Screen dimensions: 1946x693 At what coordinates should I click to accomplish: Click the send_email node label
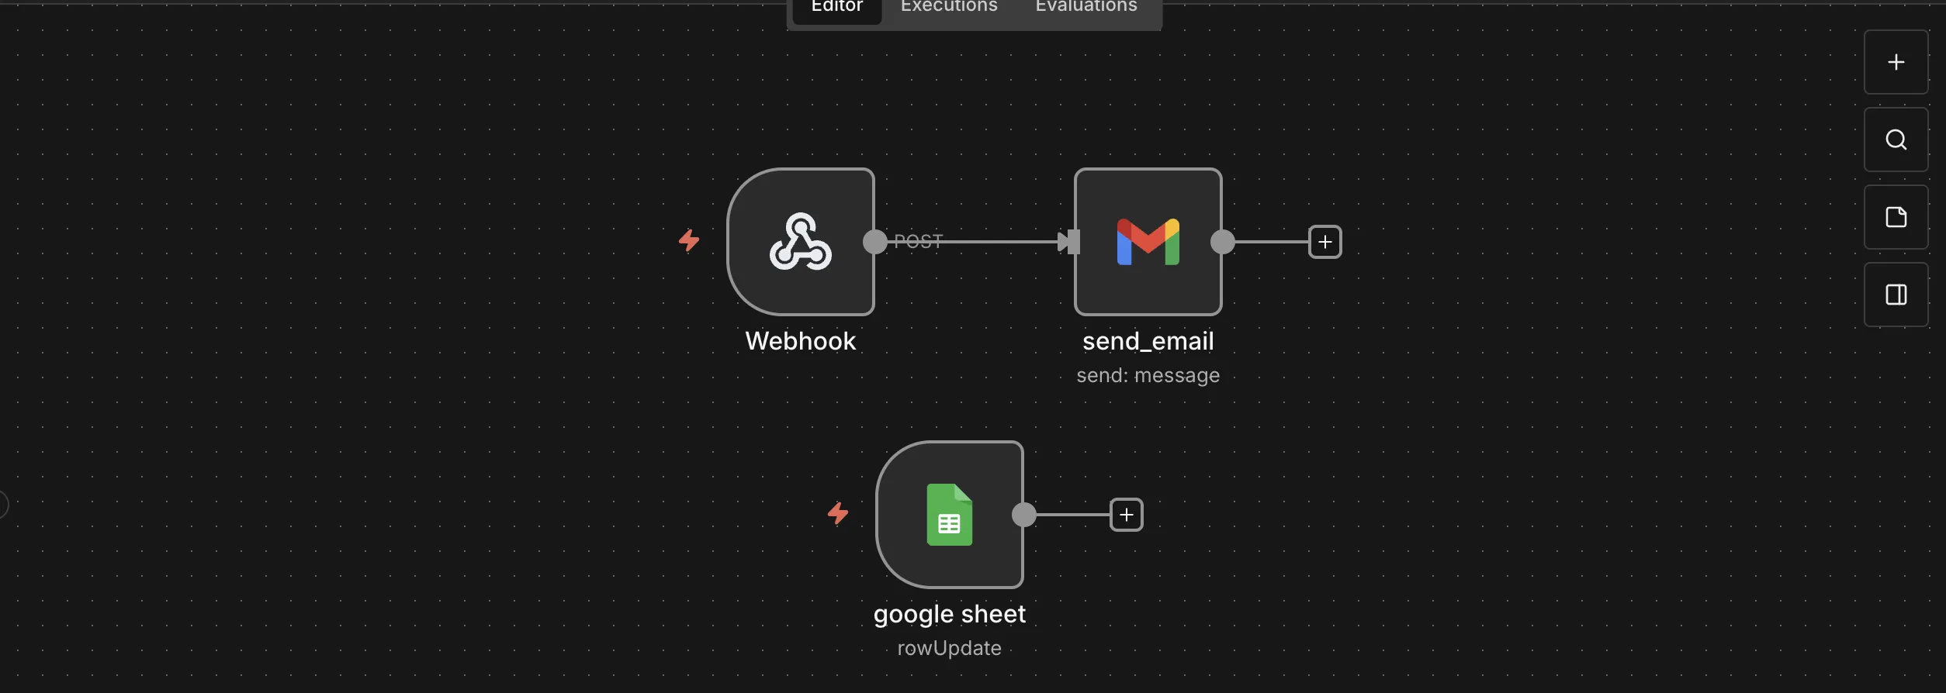[x=1148, y=341]
